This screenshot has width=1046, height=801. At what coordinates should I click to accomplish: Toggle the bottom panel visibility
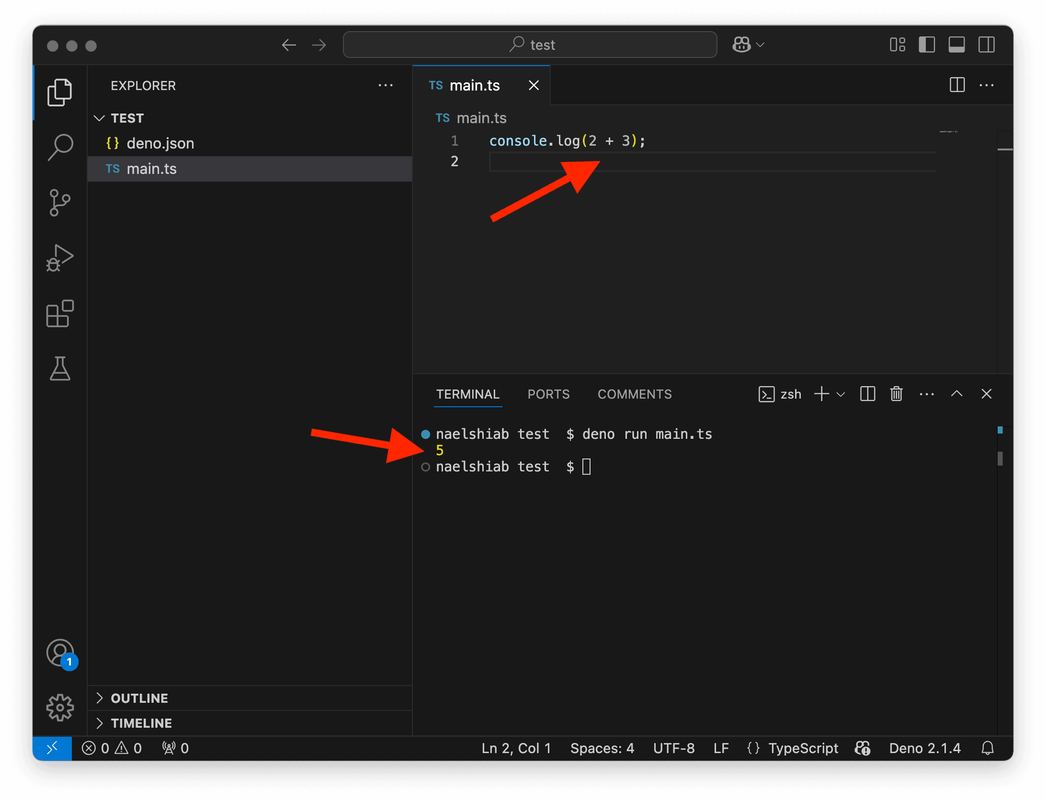click(x=956, y=45)
